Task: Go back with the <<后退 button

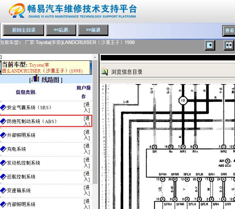Action: click(x=61, y=30)
